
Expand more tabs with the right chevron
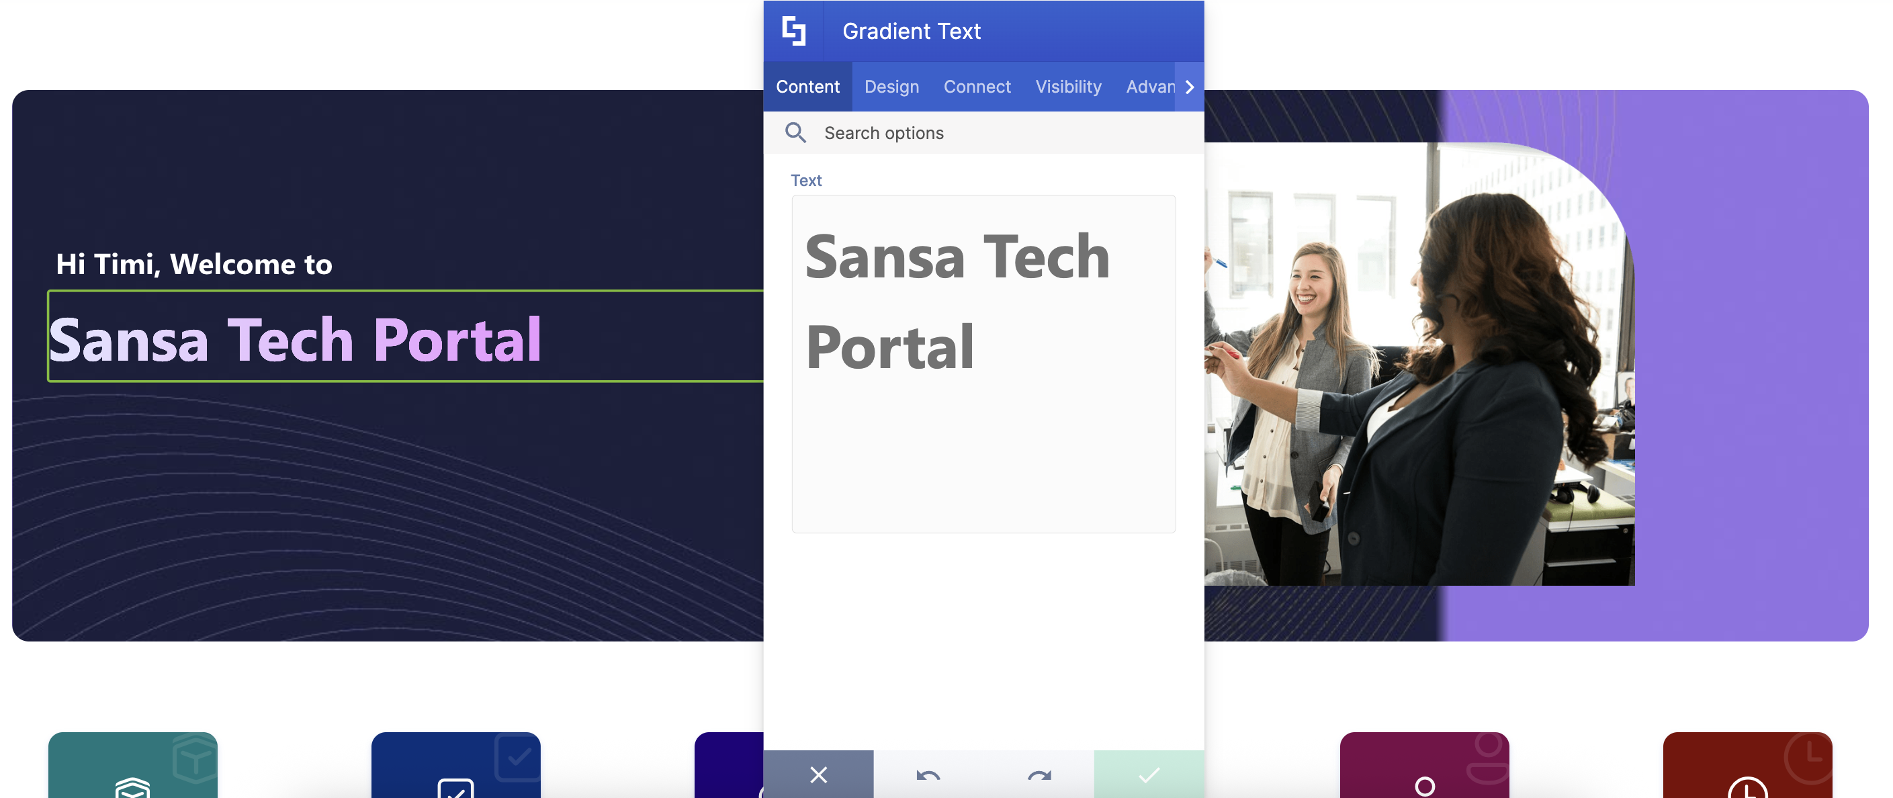click(1189, 87)
